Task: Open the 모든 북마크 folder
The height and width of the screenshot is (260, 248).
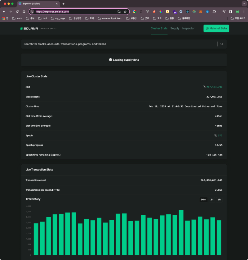Action: [238, 18]
